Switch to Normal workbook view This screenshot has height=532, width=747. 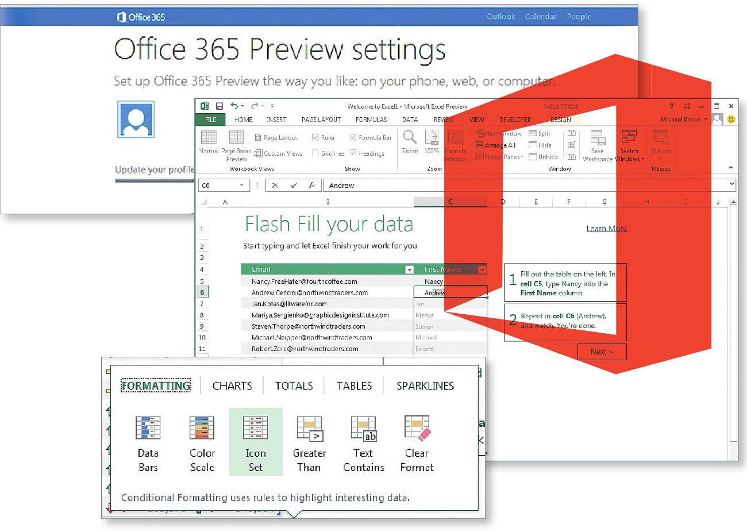click(209, 138)
